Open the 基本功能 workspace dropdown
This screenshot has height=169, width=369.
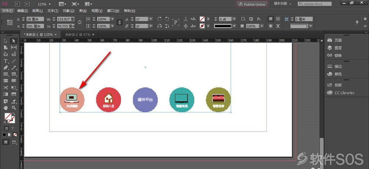pos(283,4)
